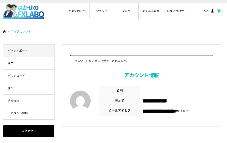Open 注文 in the sidebar
This screenshot has width=227, height=143.
(x=29, y=63)
